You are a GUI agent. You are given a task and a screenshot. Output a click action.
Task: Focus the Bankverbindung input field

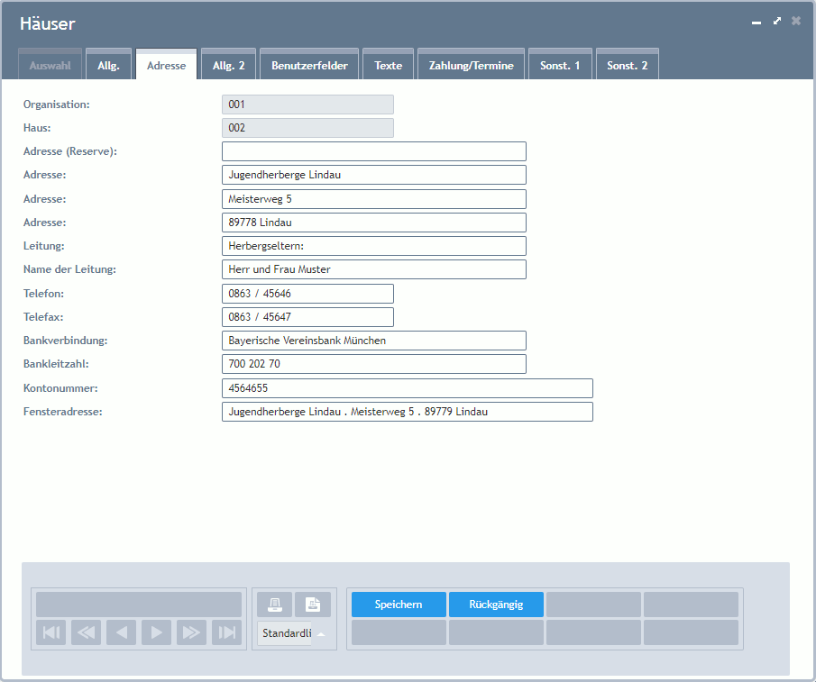pyautogui.click(x=374, y=341)
